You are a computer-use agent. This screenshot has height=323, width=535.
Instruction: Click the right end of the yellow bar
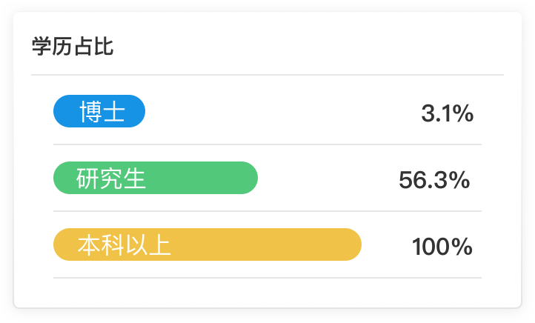tap(354, 244)
